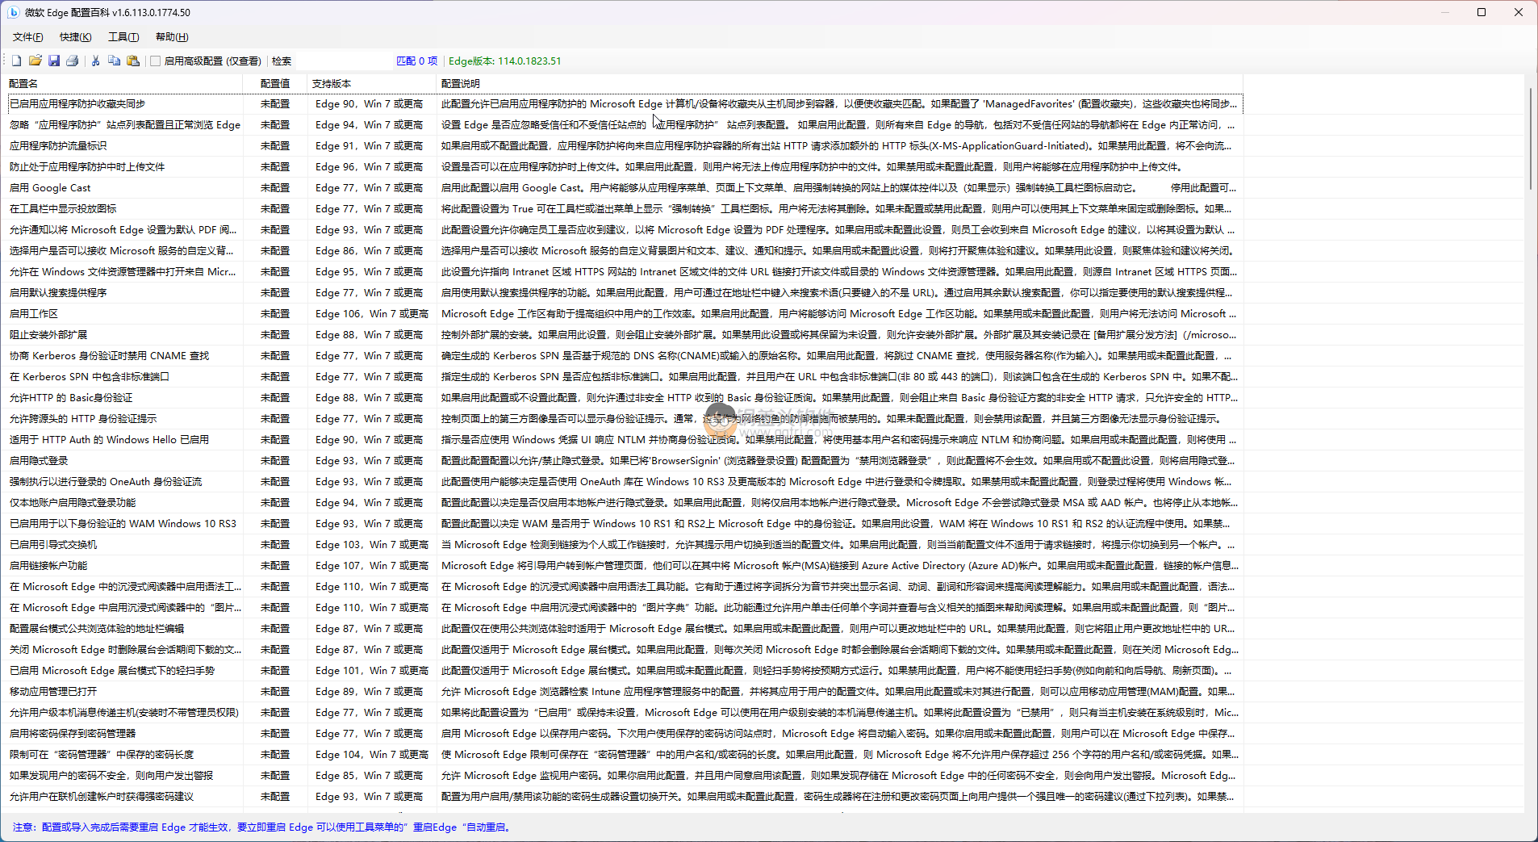Click the Paste clipboard icon

133,61
